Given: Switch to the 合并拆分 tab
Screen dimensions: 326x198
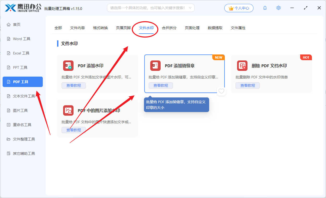Looking at the screenshot, I should 169,28.
